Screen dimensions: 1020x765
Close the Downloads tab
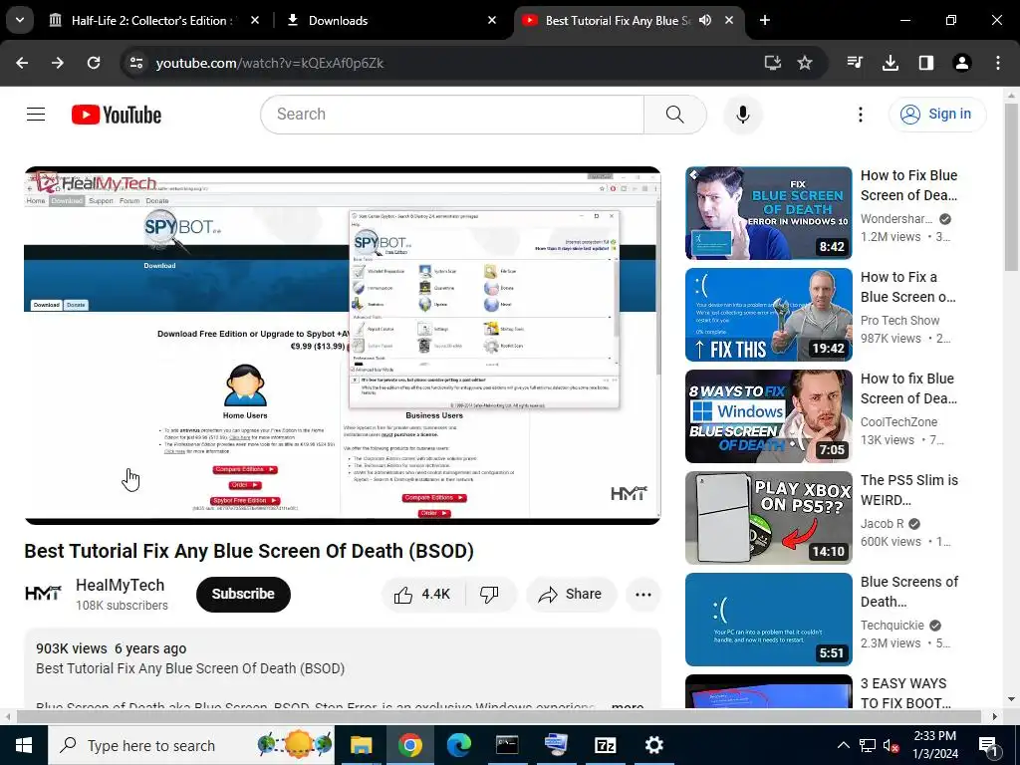pyautogui.click(x=492, y=20)
